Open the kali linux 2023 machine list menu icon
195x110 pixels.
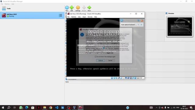tap(60, 15)
